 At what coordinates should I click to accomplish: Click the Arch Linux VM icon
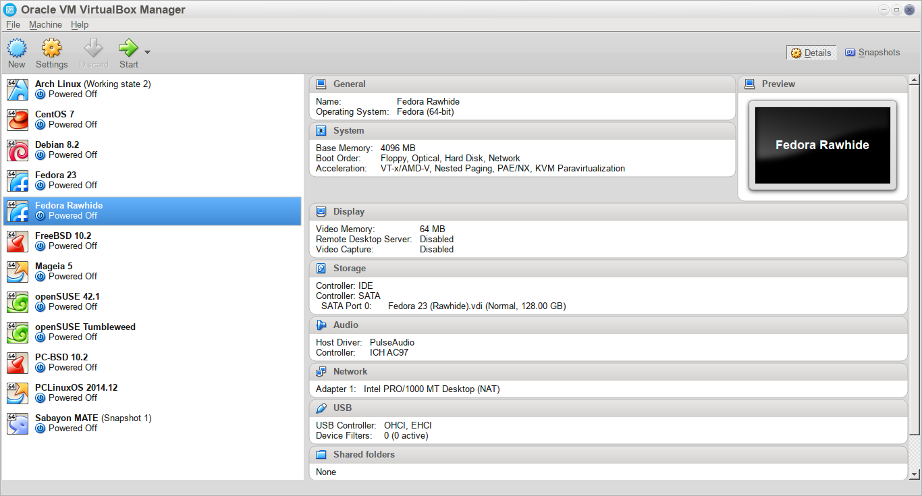click(x=18, y=89)
